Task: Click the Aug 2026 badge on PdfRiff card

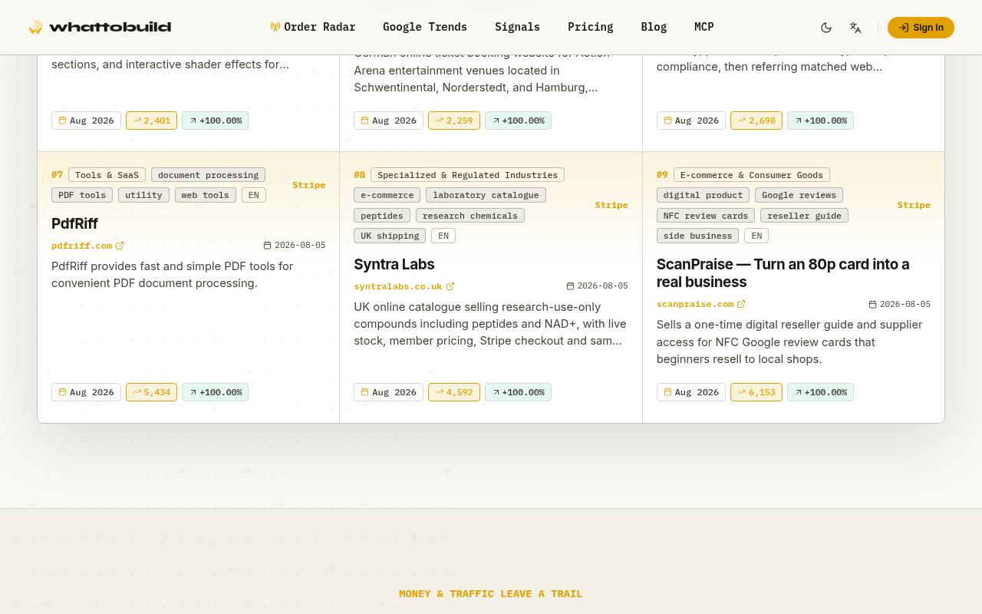Action: pos(86,392)
